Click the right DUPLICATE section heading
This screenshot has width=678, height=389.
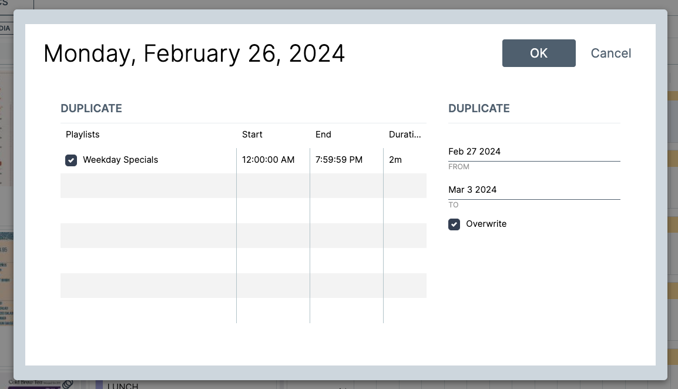[479, 108]
